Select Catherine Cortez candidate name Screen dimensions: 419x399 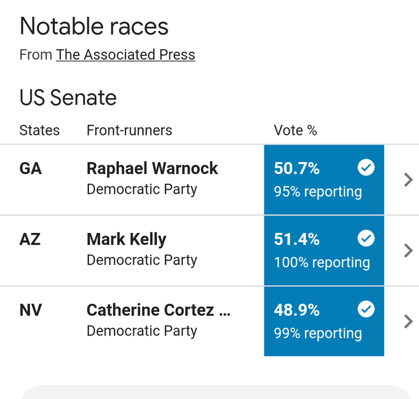point(159,310)
